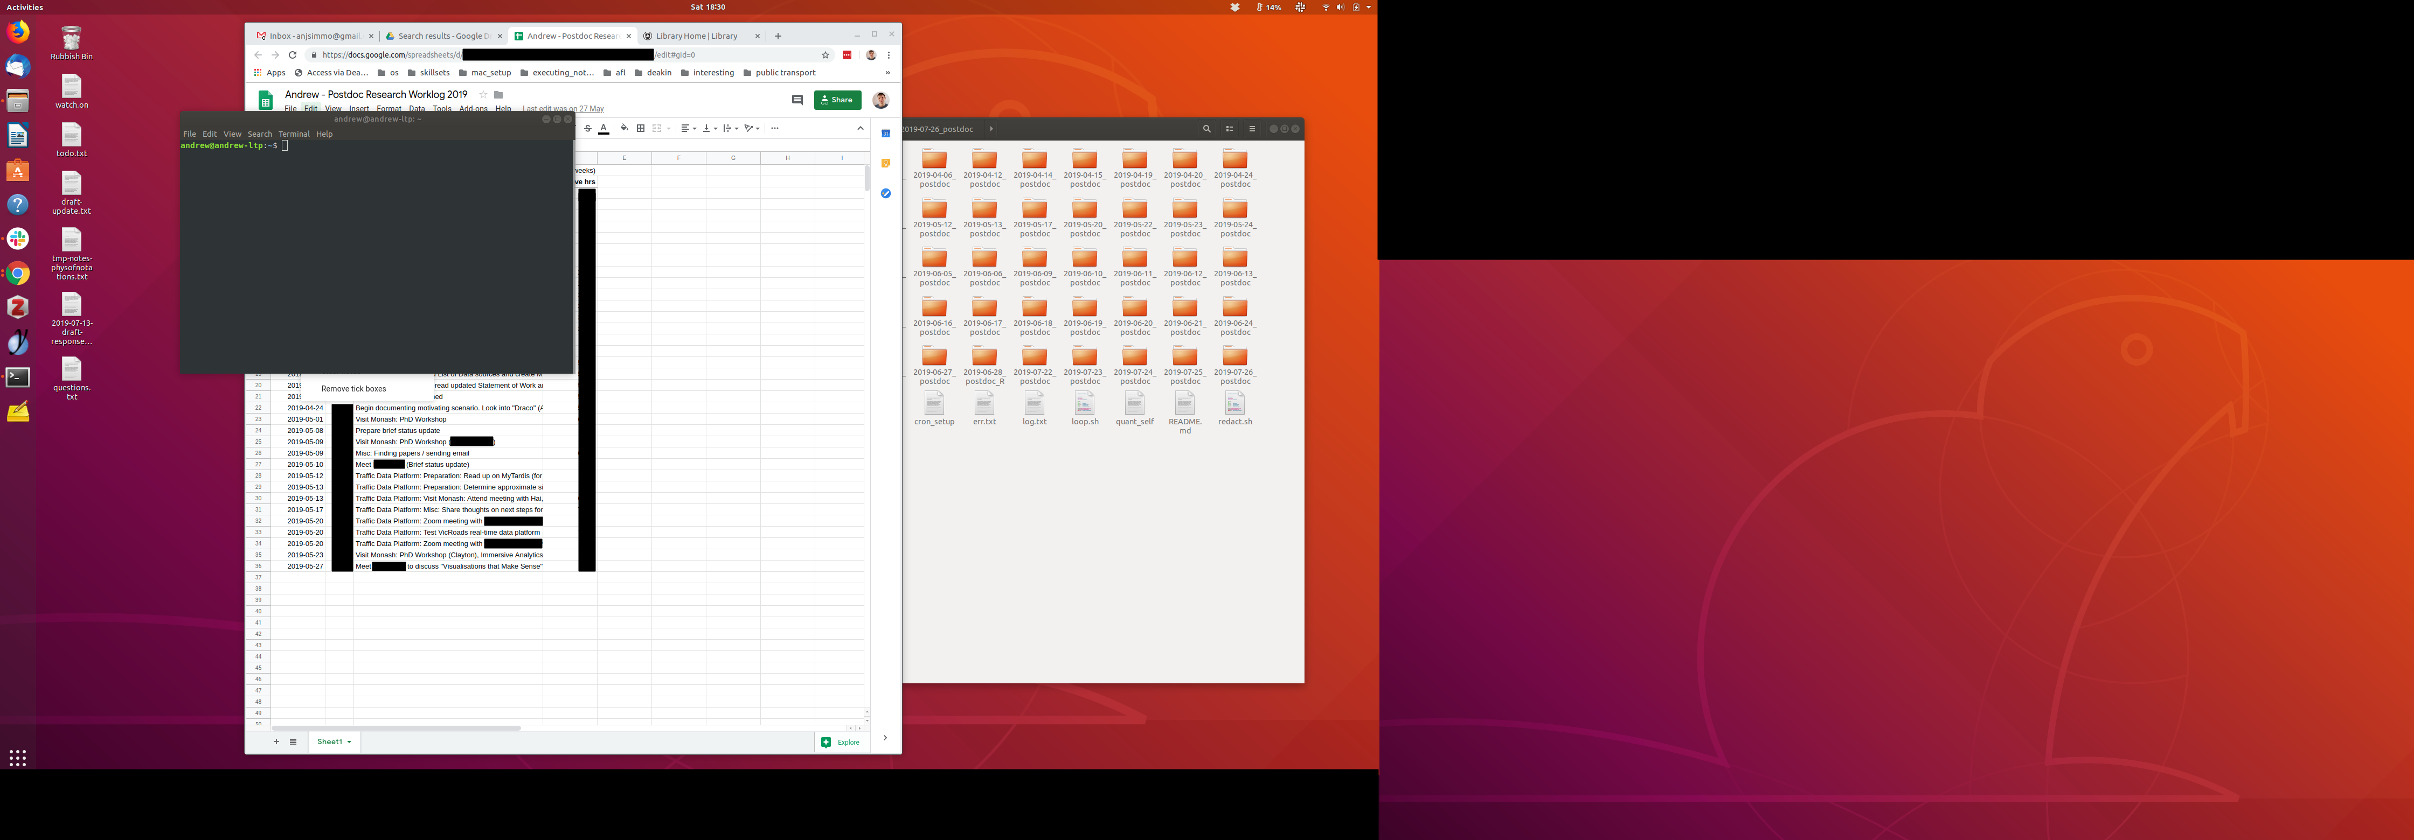The height and width of the screenshot is (840, 2414).
Task: Open the comments history icon
Action: [797, 100]
